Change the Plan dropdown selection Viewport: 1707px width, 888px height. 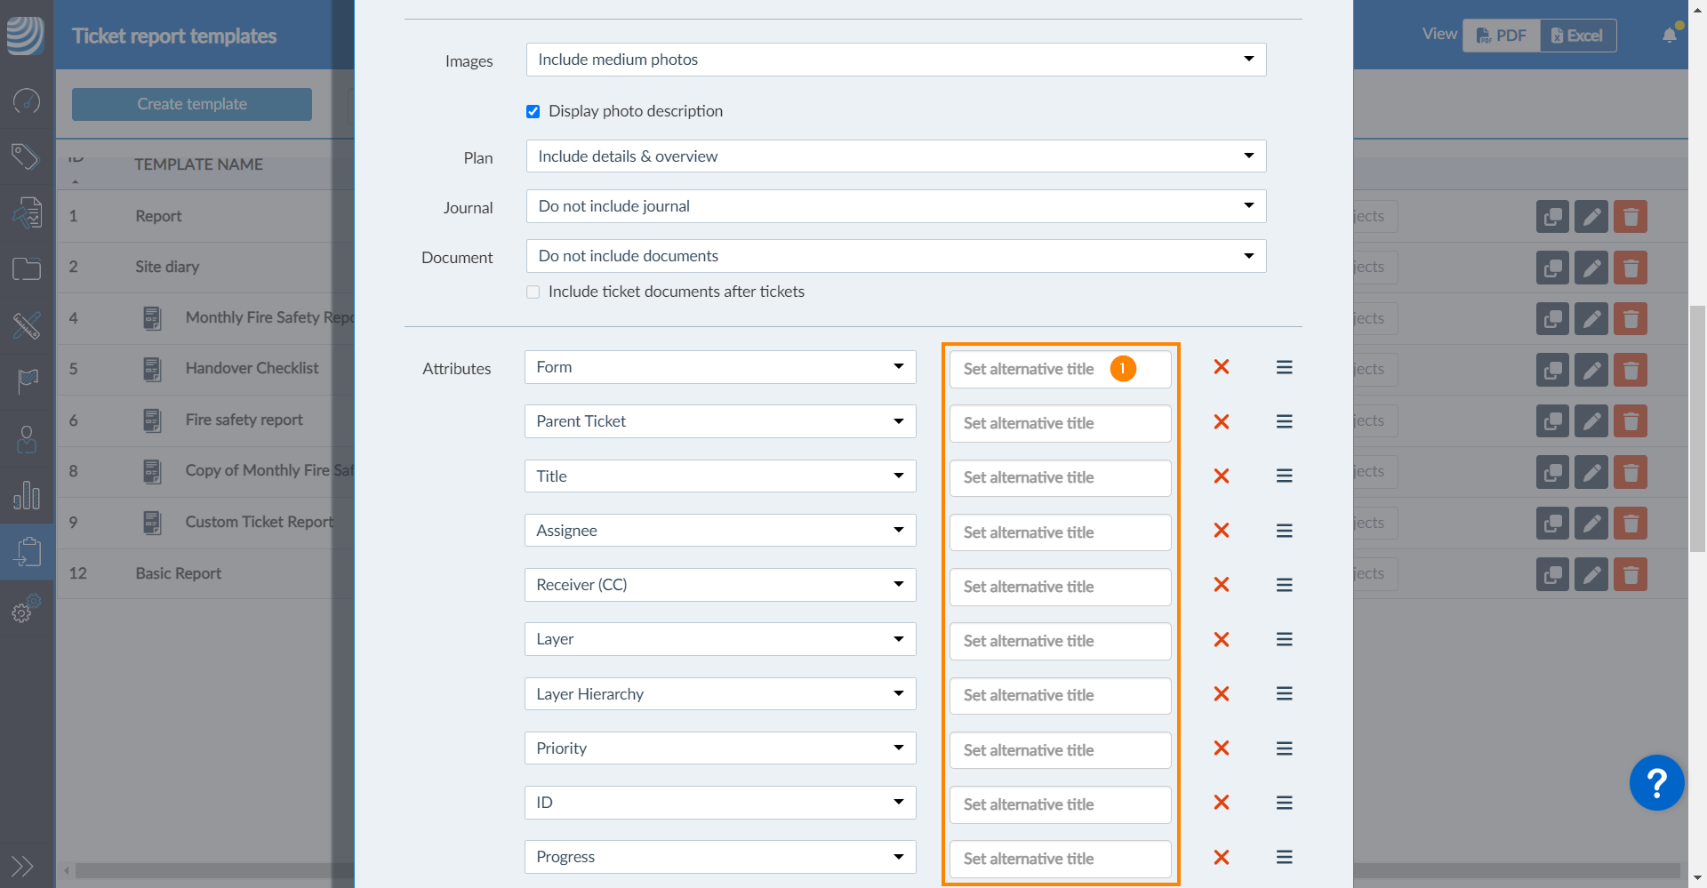(895, 156)
